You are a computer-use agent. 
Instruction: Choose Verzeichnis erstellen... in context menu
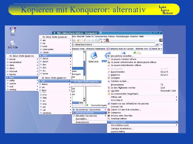pos(143,56)
